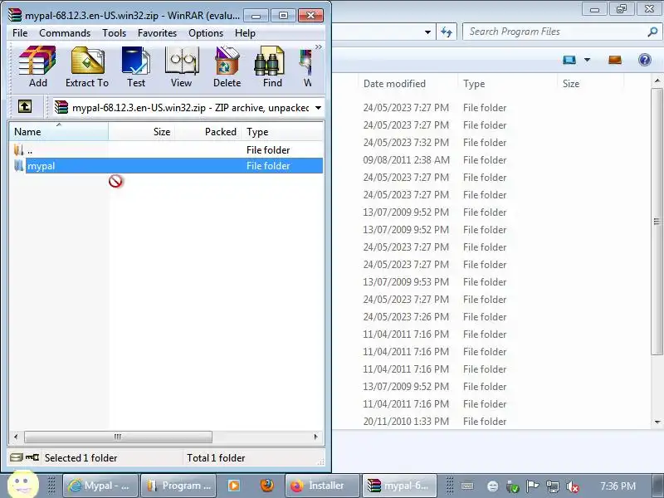Click the Explorer scrollbar up arrow
The height and width of the screenshot is (498, 664).
(x=657, y=80)
